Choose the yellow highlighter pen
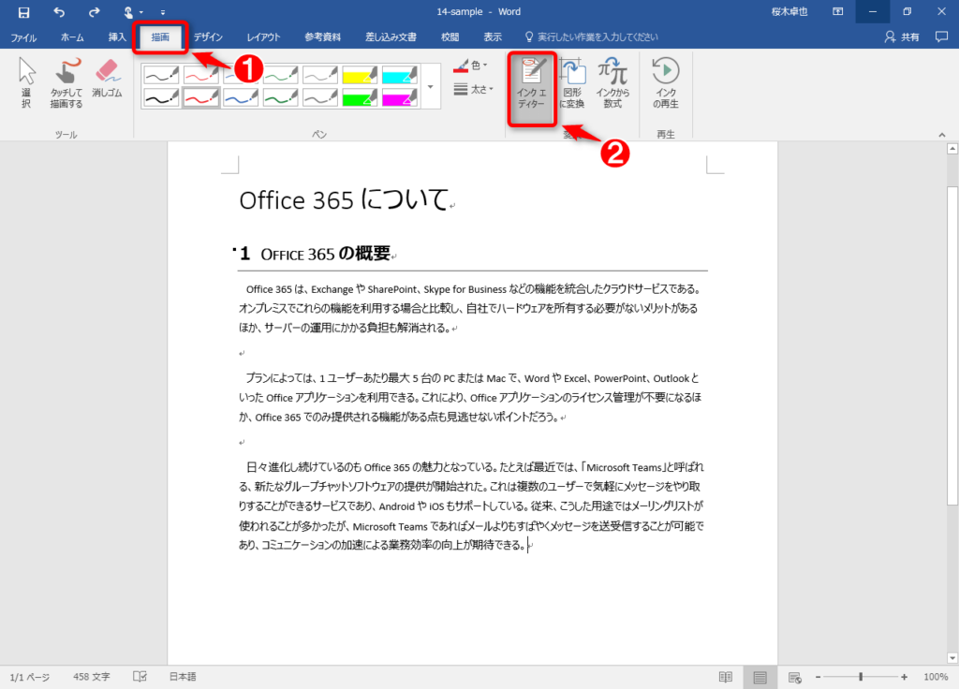Image resolution: width=959 pixels, height=689 pixels. [360, 75]
